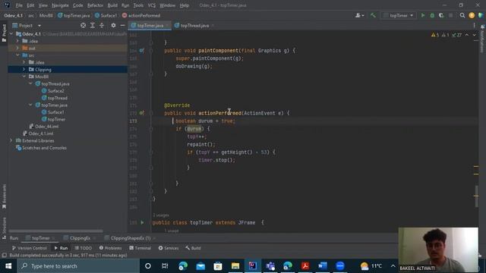The width and height of the screenshot is (486, 273).
Task: Open File Explorer taskbar icon
Action: pos(235,266)
